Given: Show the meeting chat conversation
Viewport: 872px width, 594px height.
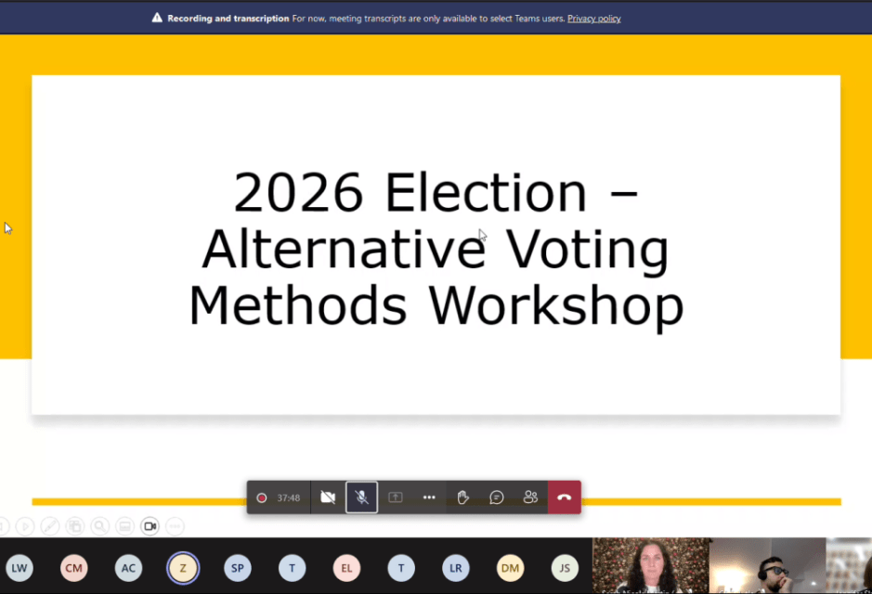Looking at the screenshot, I should click(x=497, y=497).
